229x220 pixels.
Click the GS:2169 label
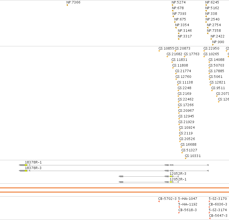(184, 94)
